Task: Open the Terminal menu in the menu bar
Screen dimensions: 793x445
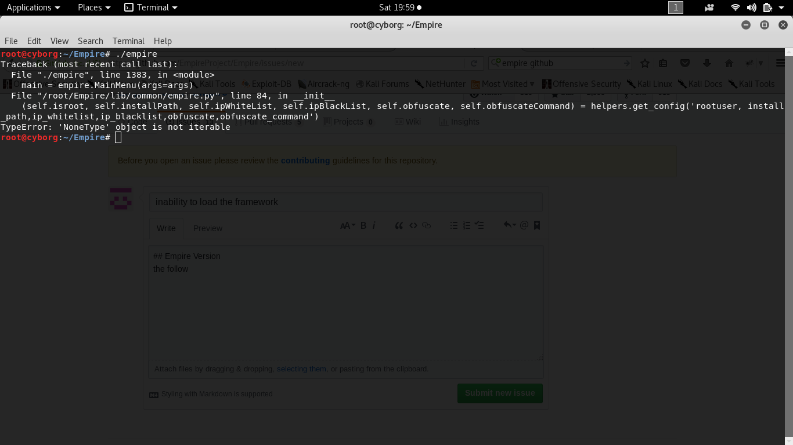Action: pyautogui.click(x=128, y=41)
